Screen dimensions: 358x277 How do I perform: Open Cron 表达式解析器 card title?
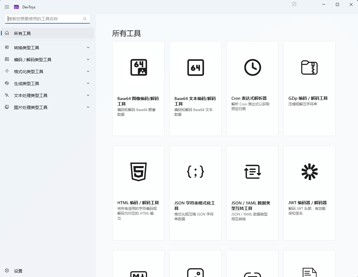249,98
